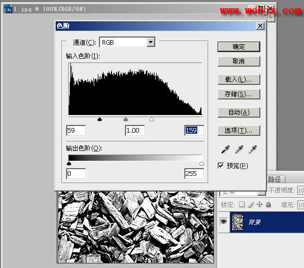The height and width of the screenshot is (268, 304).
Task: Select the 背景 layer name
Action: coord(255,222)
